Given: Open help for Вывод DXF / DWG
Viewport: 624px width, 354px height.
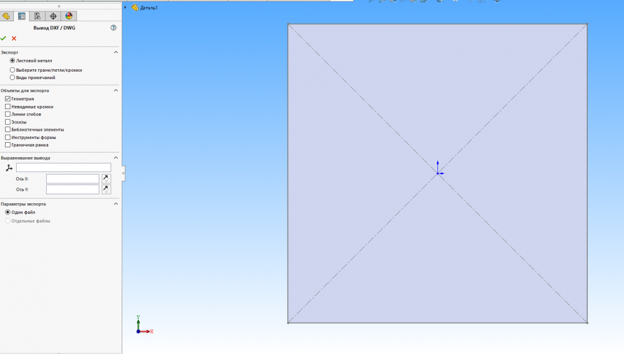Looking at the screenshot, I should [113, 28].
